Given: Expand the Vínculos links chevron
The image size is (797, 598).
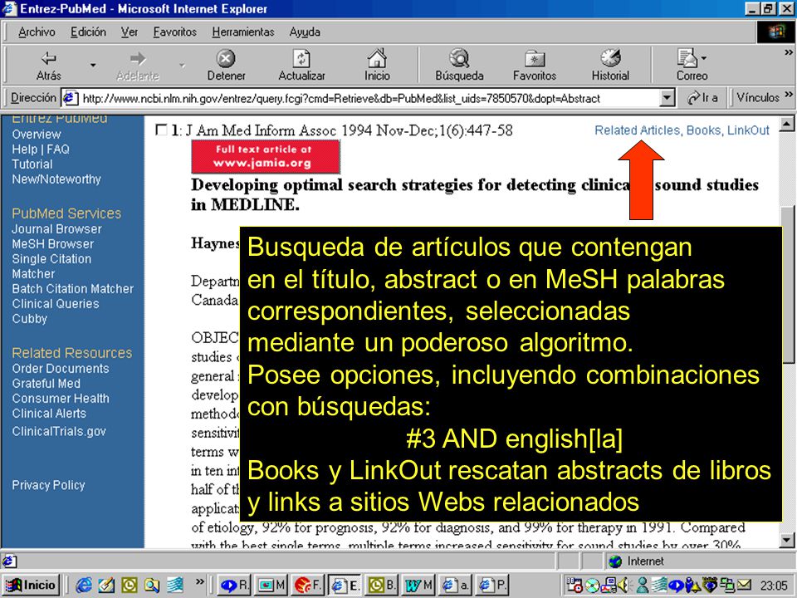Looking at the screenshot, I should pyautogui.click(x=789, y=95).
